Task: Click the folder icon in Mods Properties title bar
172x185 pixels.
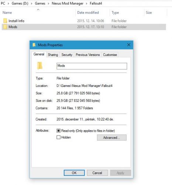Action: pyautogui.click(x=34, y=45)
